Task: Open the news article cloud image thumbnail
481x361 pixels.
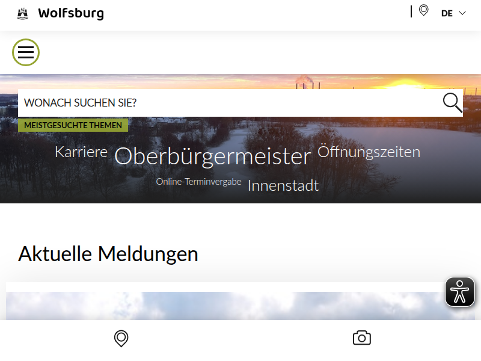Action: (x=240, y=306)
